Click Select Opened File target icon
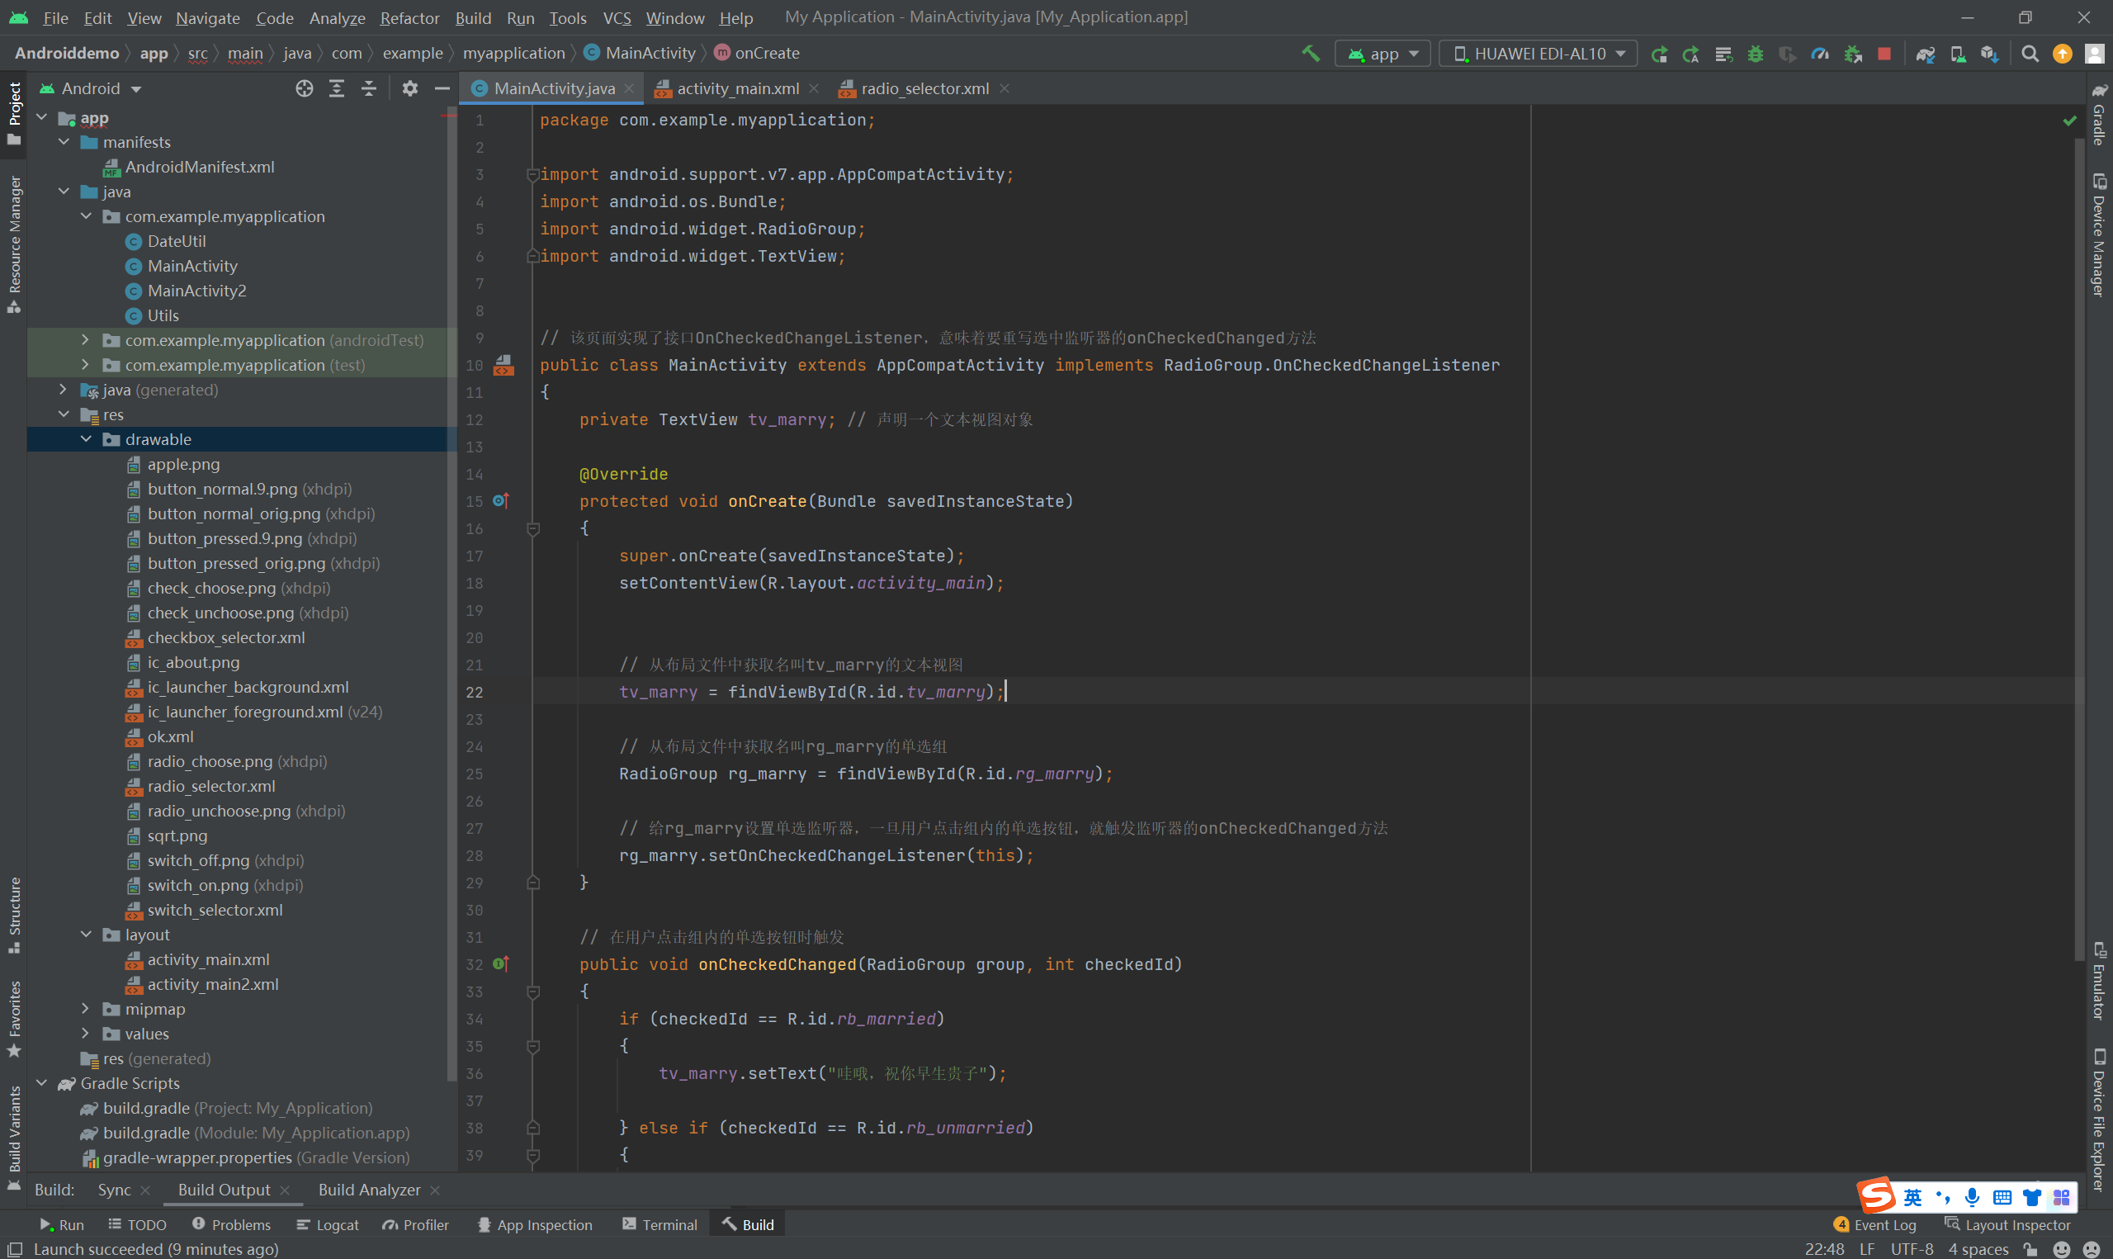Screen dimensions: 2113x1259 pyautogui.click(x=305, y=88)
